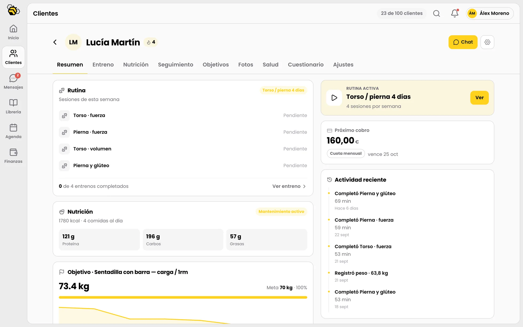Click the 23 de 100 clientes badge
The image size is (523, 327).
point(402,13)
